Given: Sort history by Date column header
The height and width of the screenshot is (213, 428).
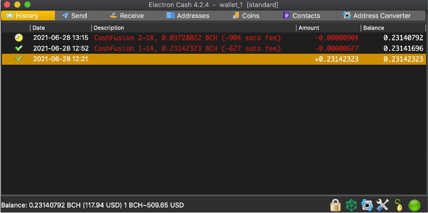Looking at the screenshot, I should (x=39, y=28).
